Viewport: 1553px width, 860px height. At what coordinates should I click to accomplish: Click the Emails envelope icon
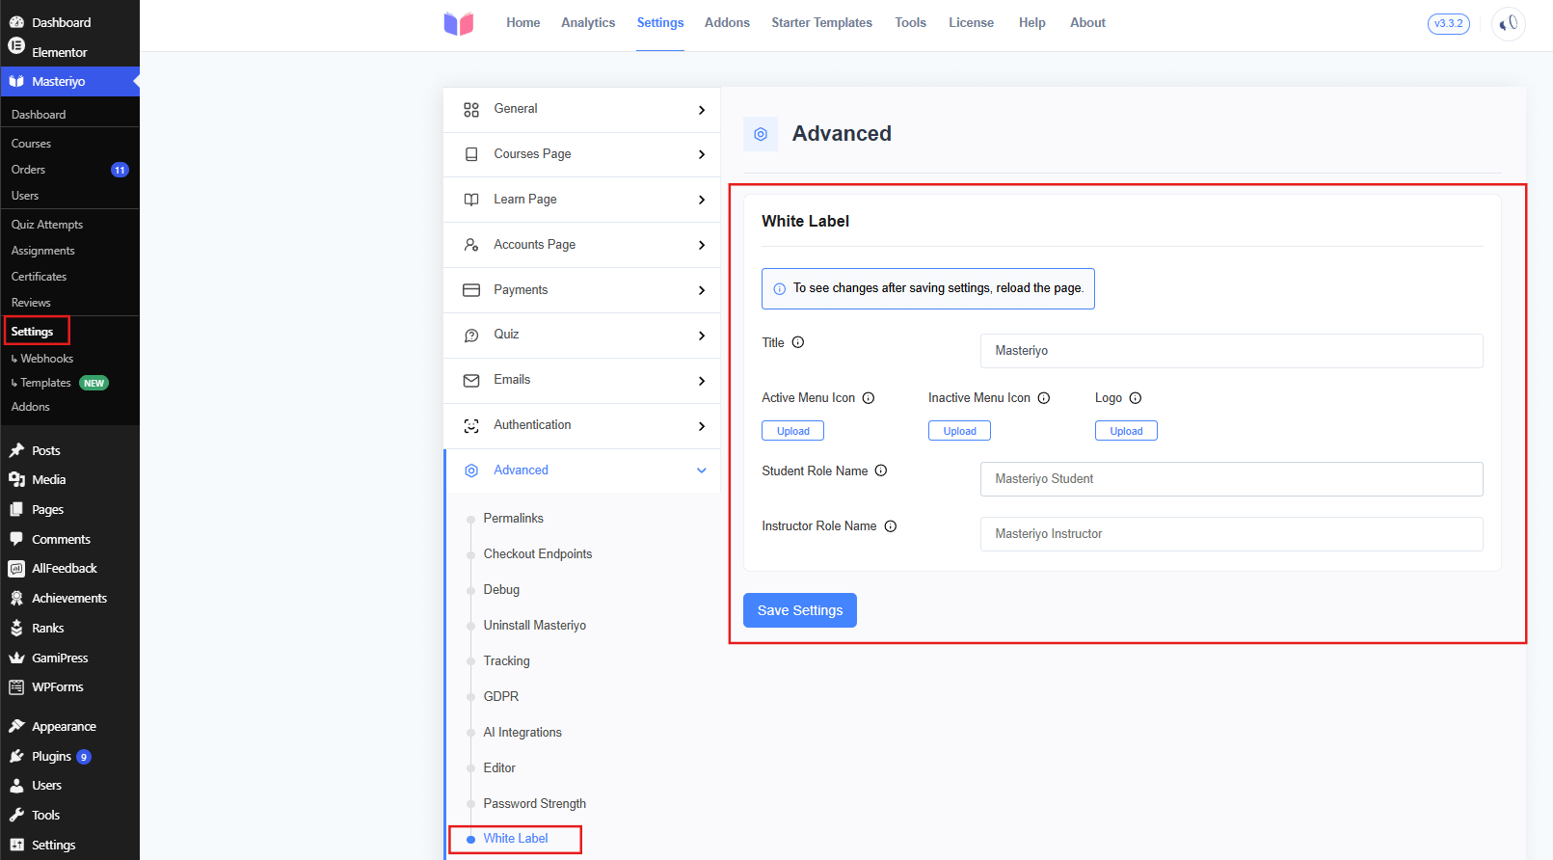click(x=471, y=381)
